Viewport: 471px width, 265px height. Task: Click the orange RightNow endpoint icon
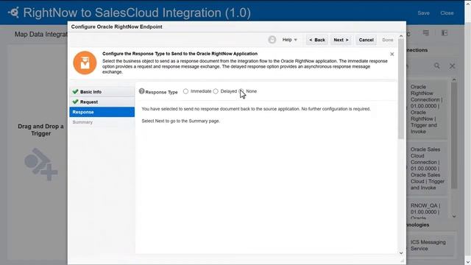click(x=85, y=63)
